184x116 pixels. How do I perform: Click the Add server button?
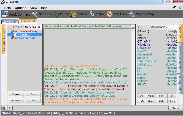tap(33, 101)
